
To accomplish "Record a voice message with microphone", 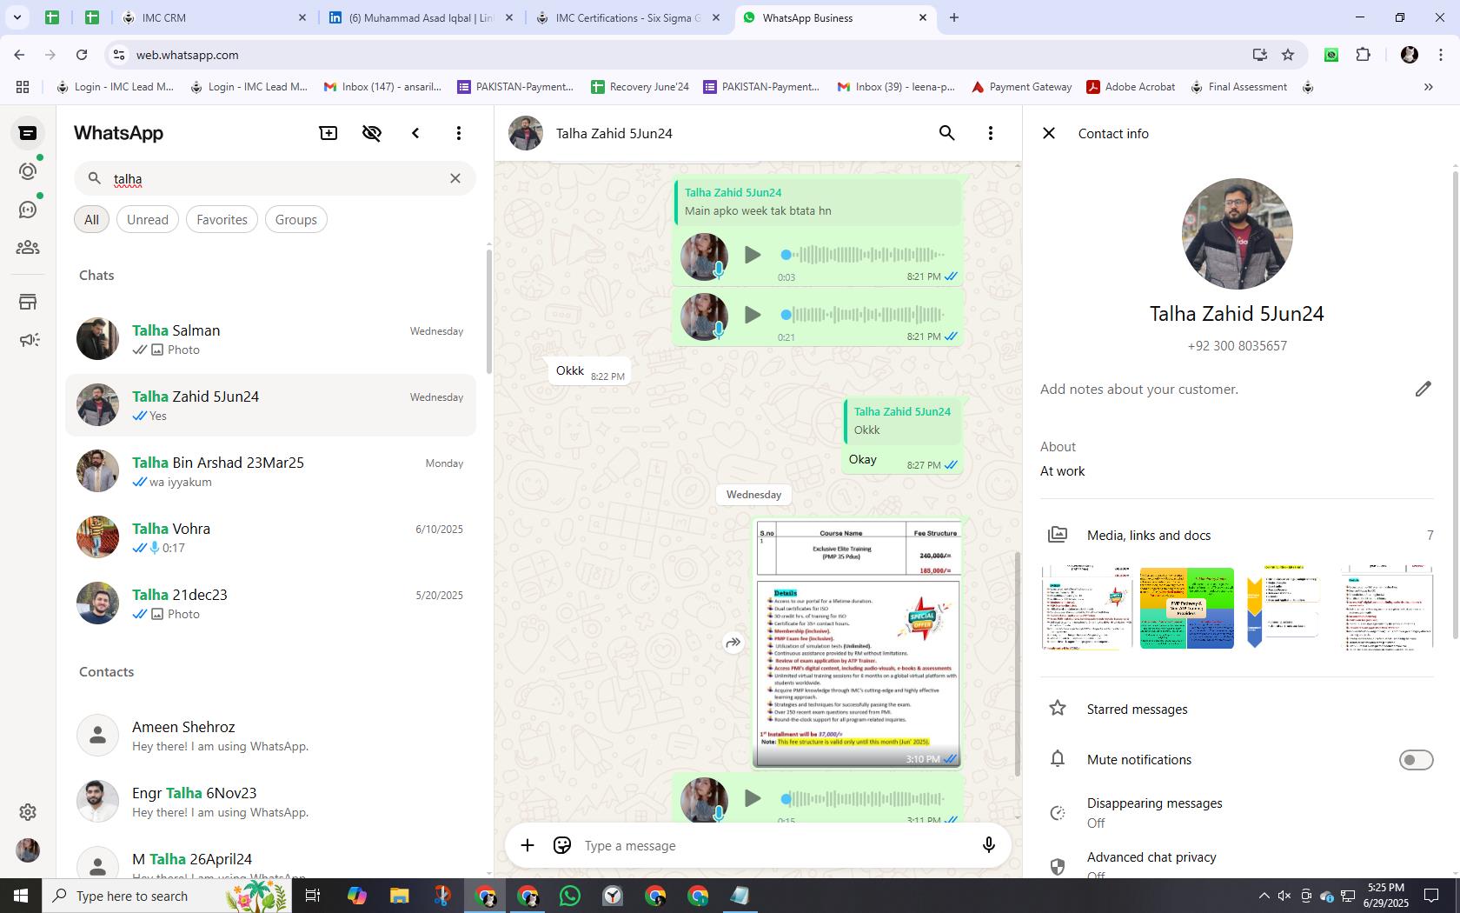I will click(988, 845).
